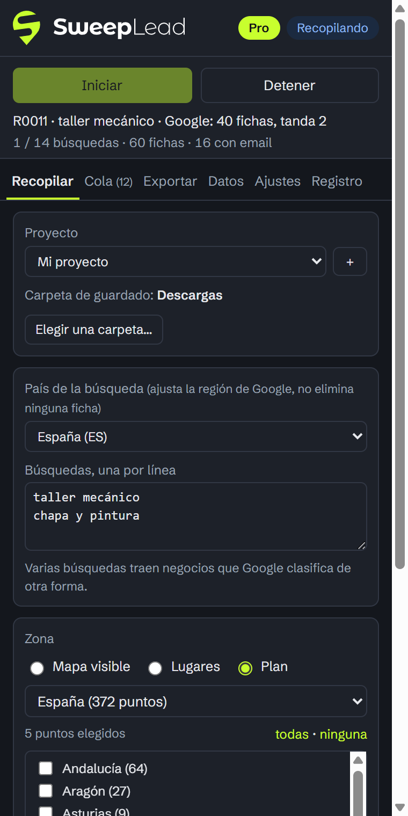Click the region list scrollbar thumb

[358, 792]
